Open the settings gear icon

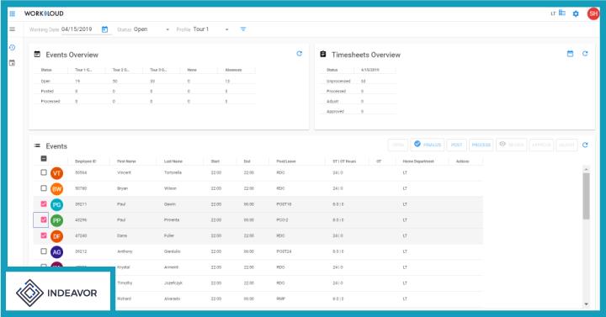(x=576, y=14)
